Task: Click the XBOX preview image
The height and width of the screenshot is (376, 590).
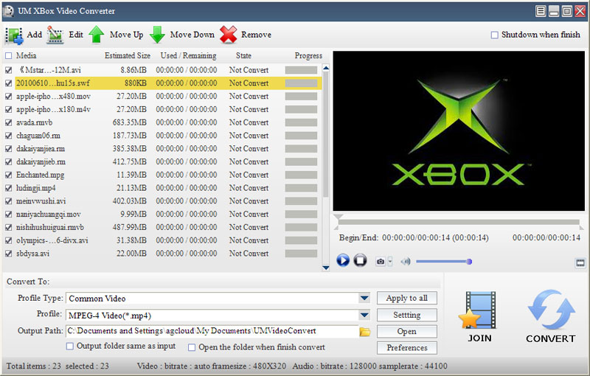Action: (459, 131)
